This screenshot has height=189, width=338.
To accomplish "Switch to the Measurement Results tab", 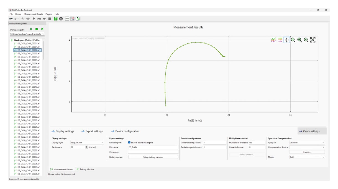I will point(62,169).
